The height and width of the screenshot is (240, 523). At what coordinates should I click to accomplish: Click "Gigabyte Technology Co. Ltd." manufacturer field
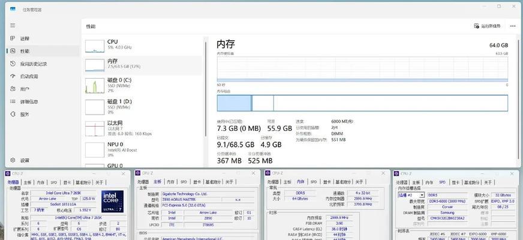(x=209, y=194)
